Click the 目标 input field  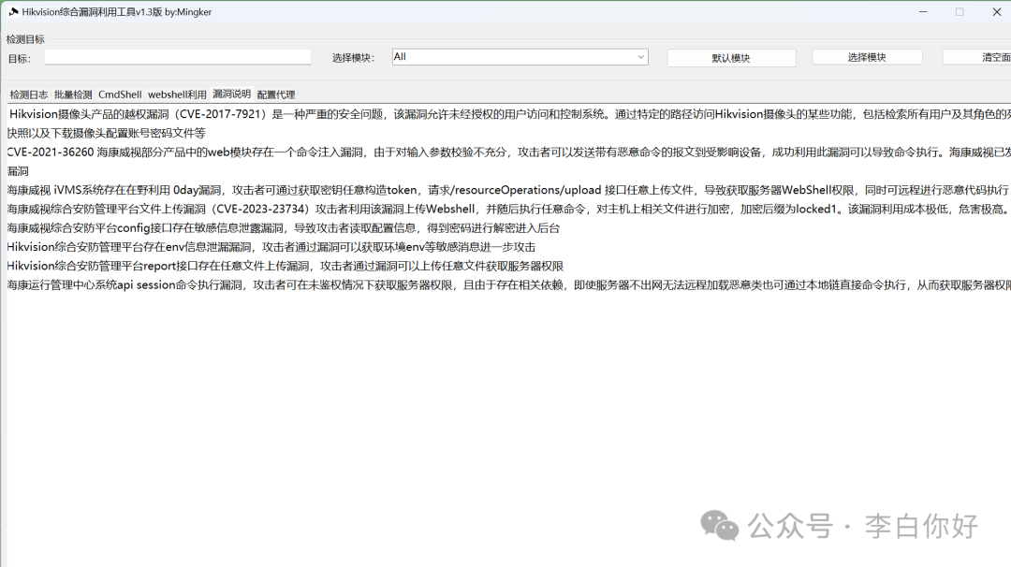pyautogui.click(x=178, y=57)
